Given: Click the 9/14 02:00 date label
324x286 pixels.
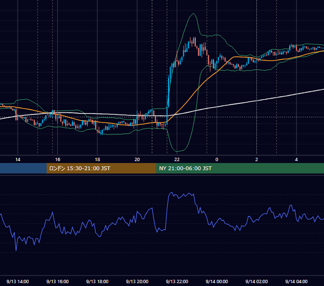Looking at the screenshot, I should pyautogui.click(x=257, y=281).
